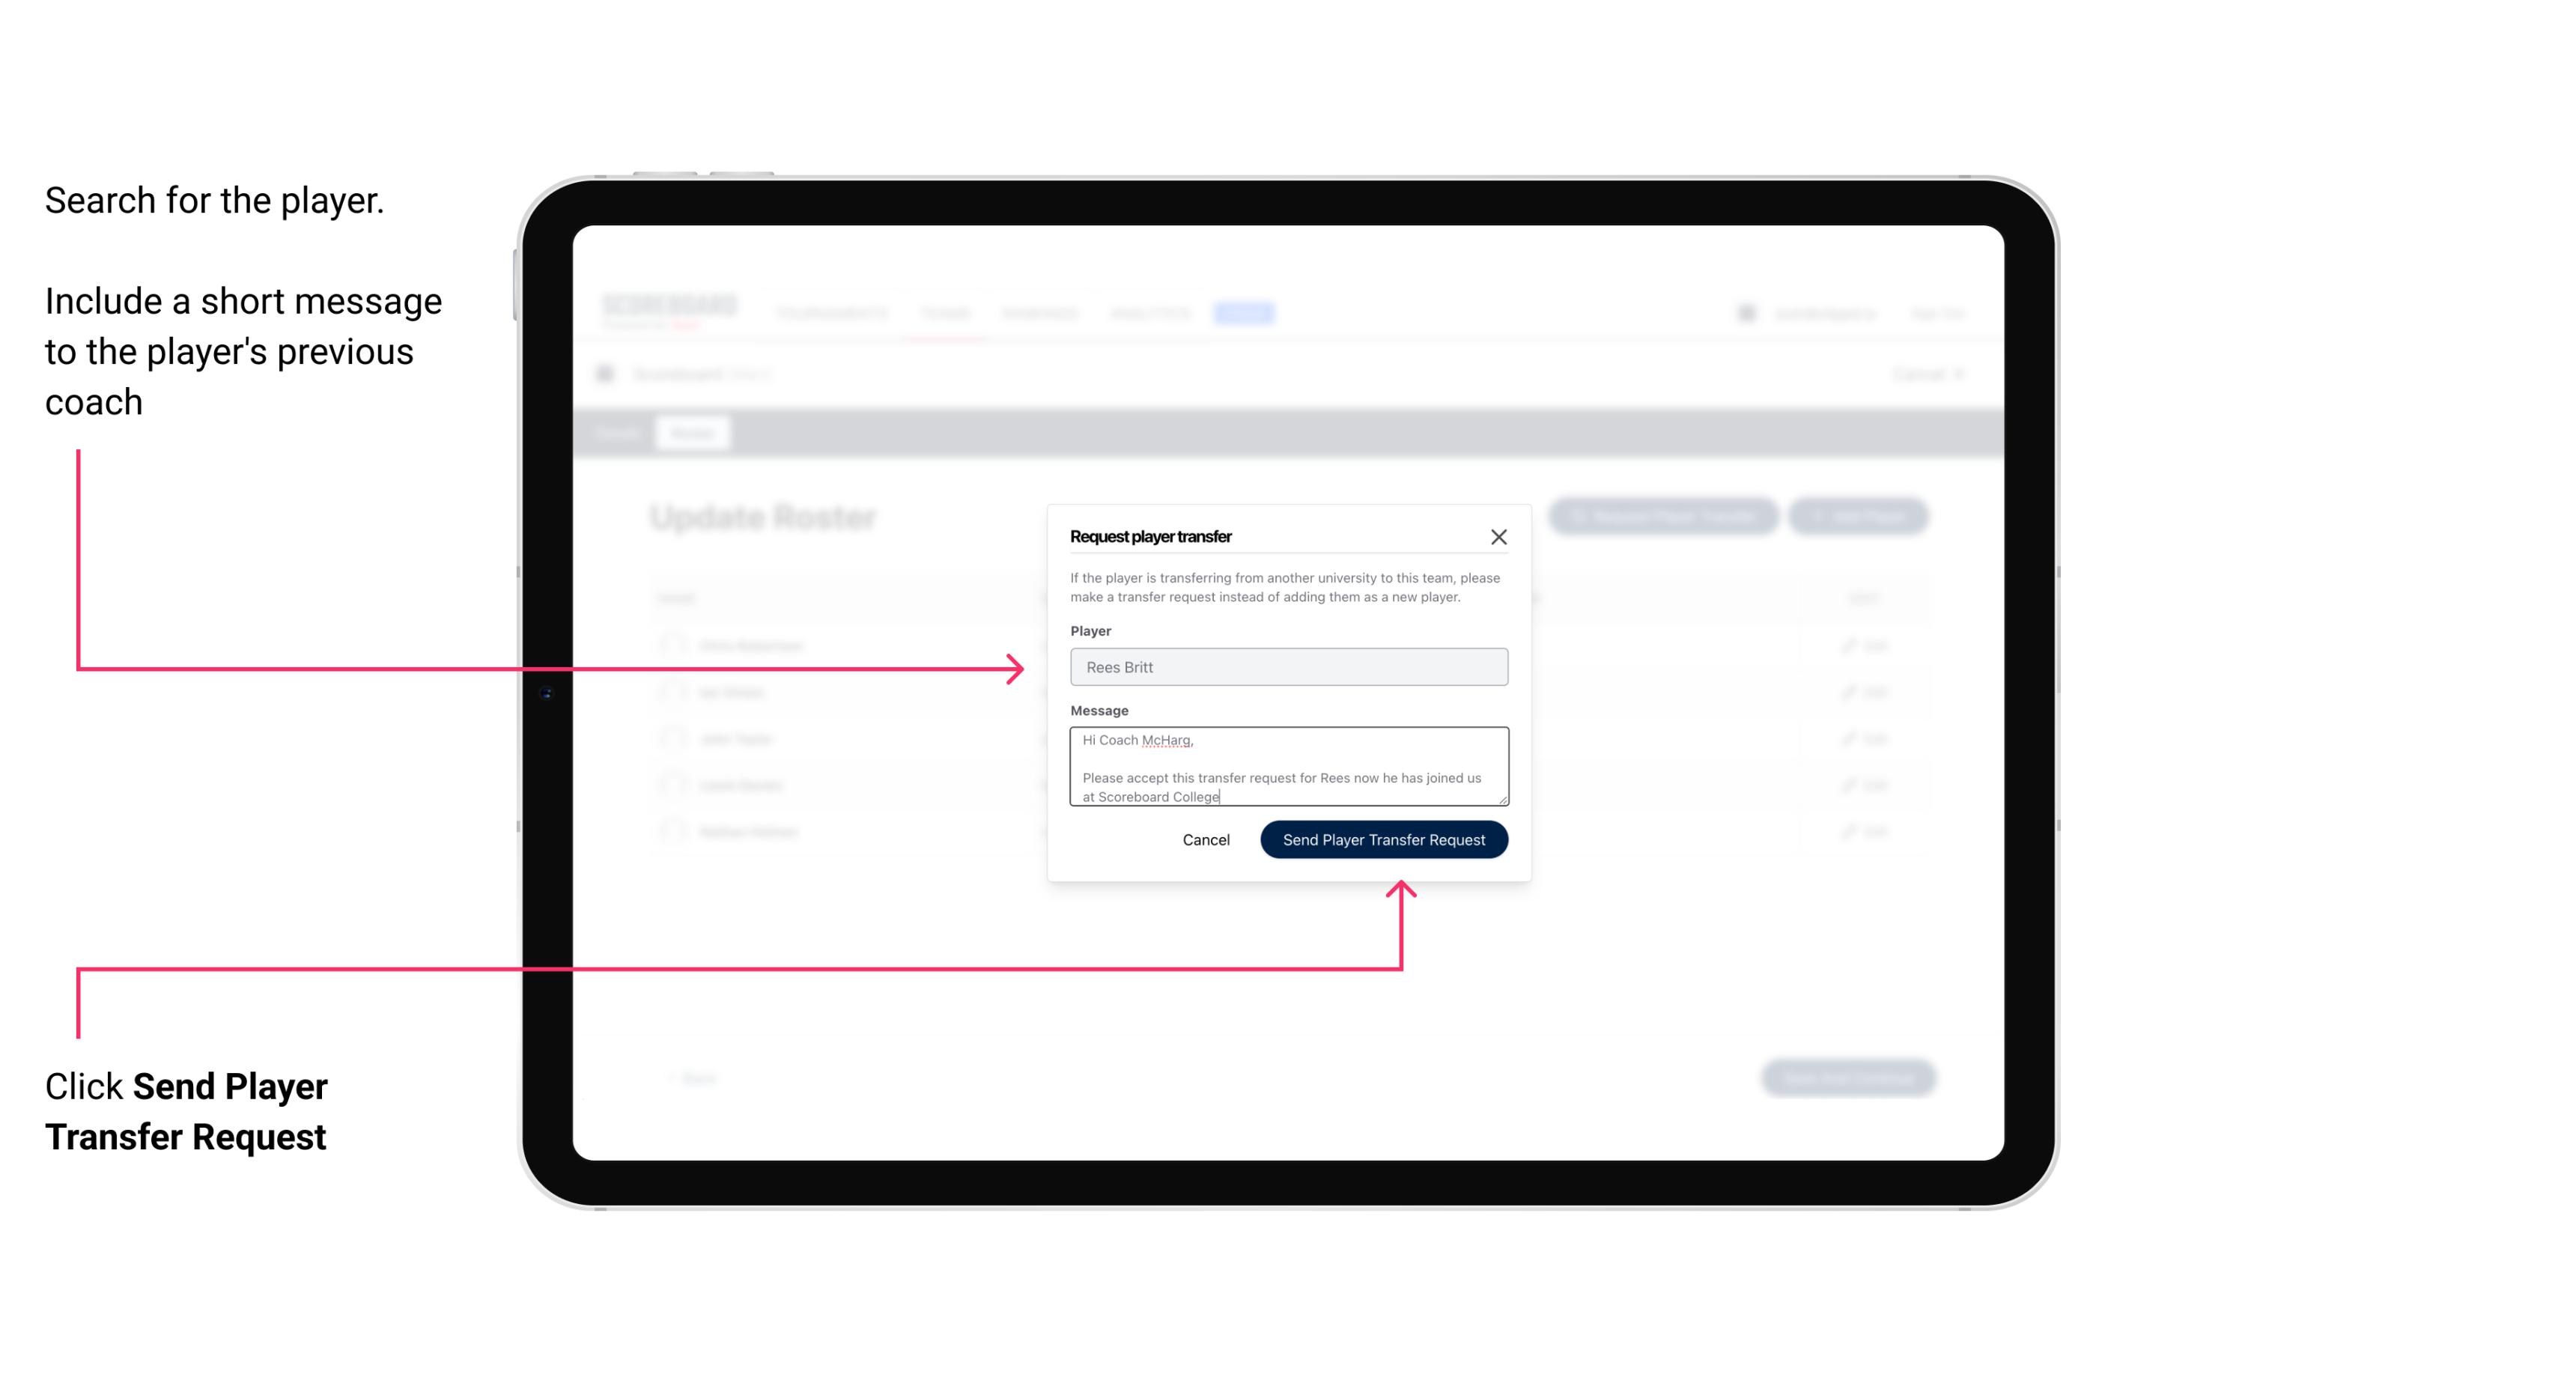
Task: Click the transfer request dialog icon
Action: point(1499,536)
